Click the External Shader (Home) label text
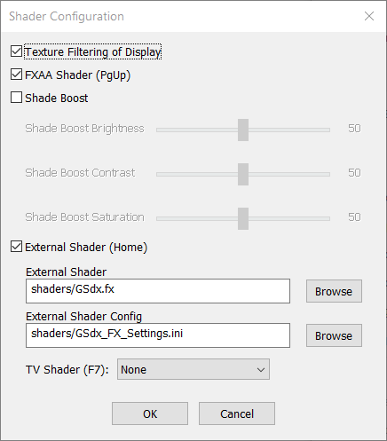 pyautogui.click(x=86, y=248)
